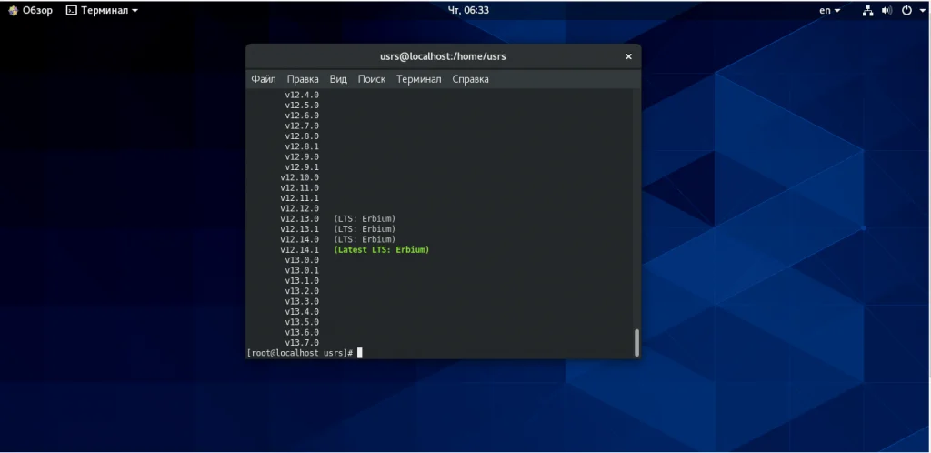931x453 pixels.
Task: Click version v12.13.0
Action: pos(300,219)
